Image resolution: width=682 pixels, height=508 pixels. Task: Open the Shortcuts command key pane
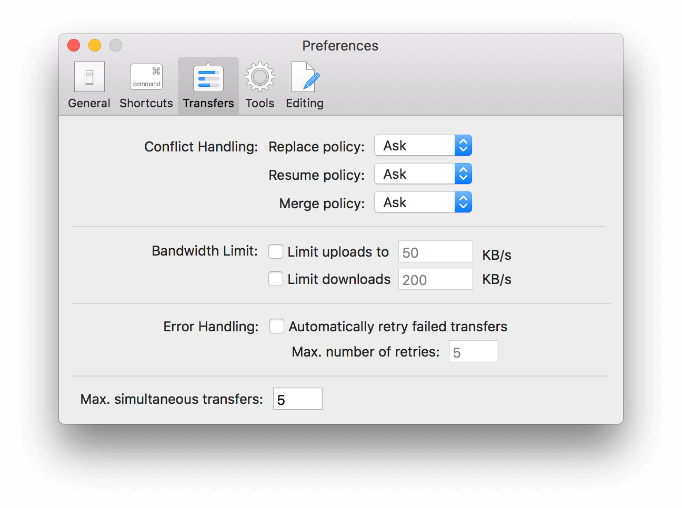pyautogui.click(x=146, y=85)
